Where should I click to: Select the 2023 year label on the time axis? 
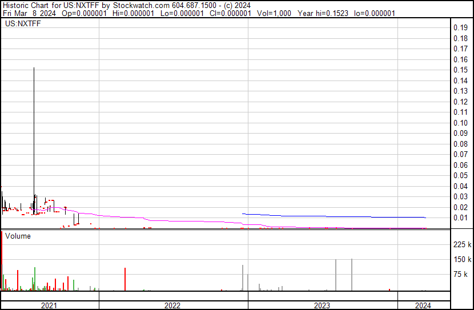coord(322,305)
